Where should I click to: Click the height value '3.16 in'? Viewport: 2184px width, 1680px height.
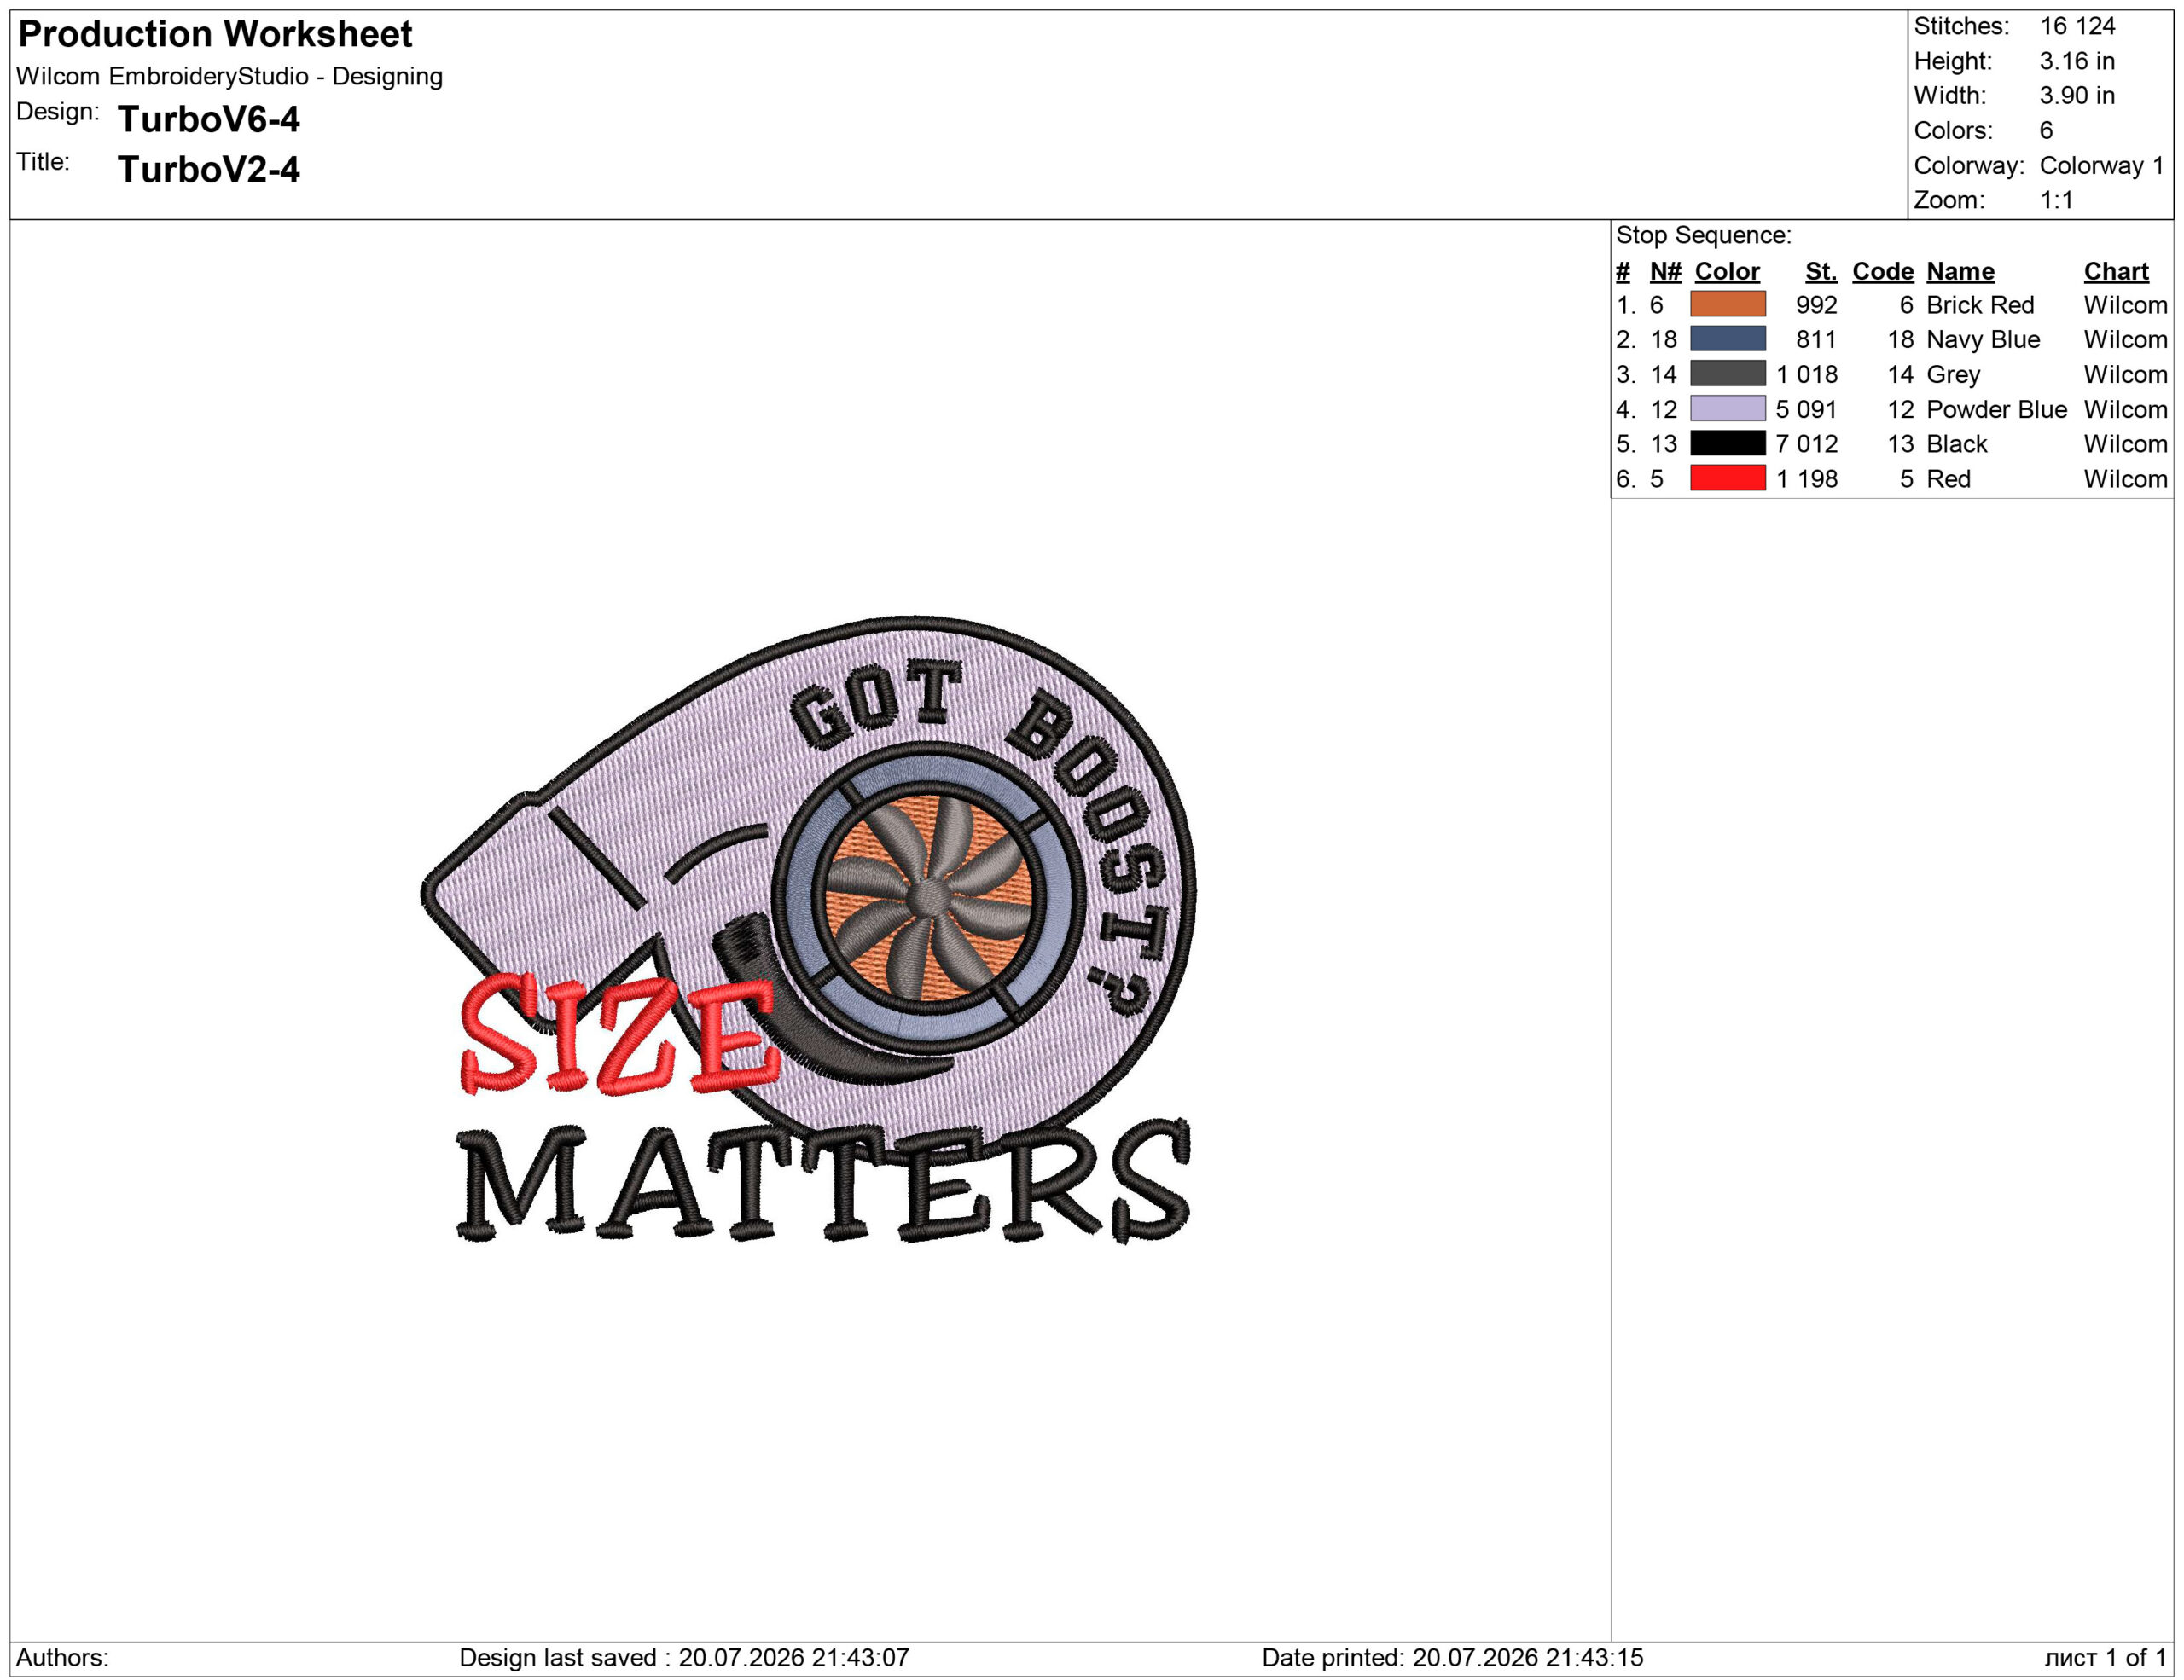2077,61
